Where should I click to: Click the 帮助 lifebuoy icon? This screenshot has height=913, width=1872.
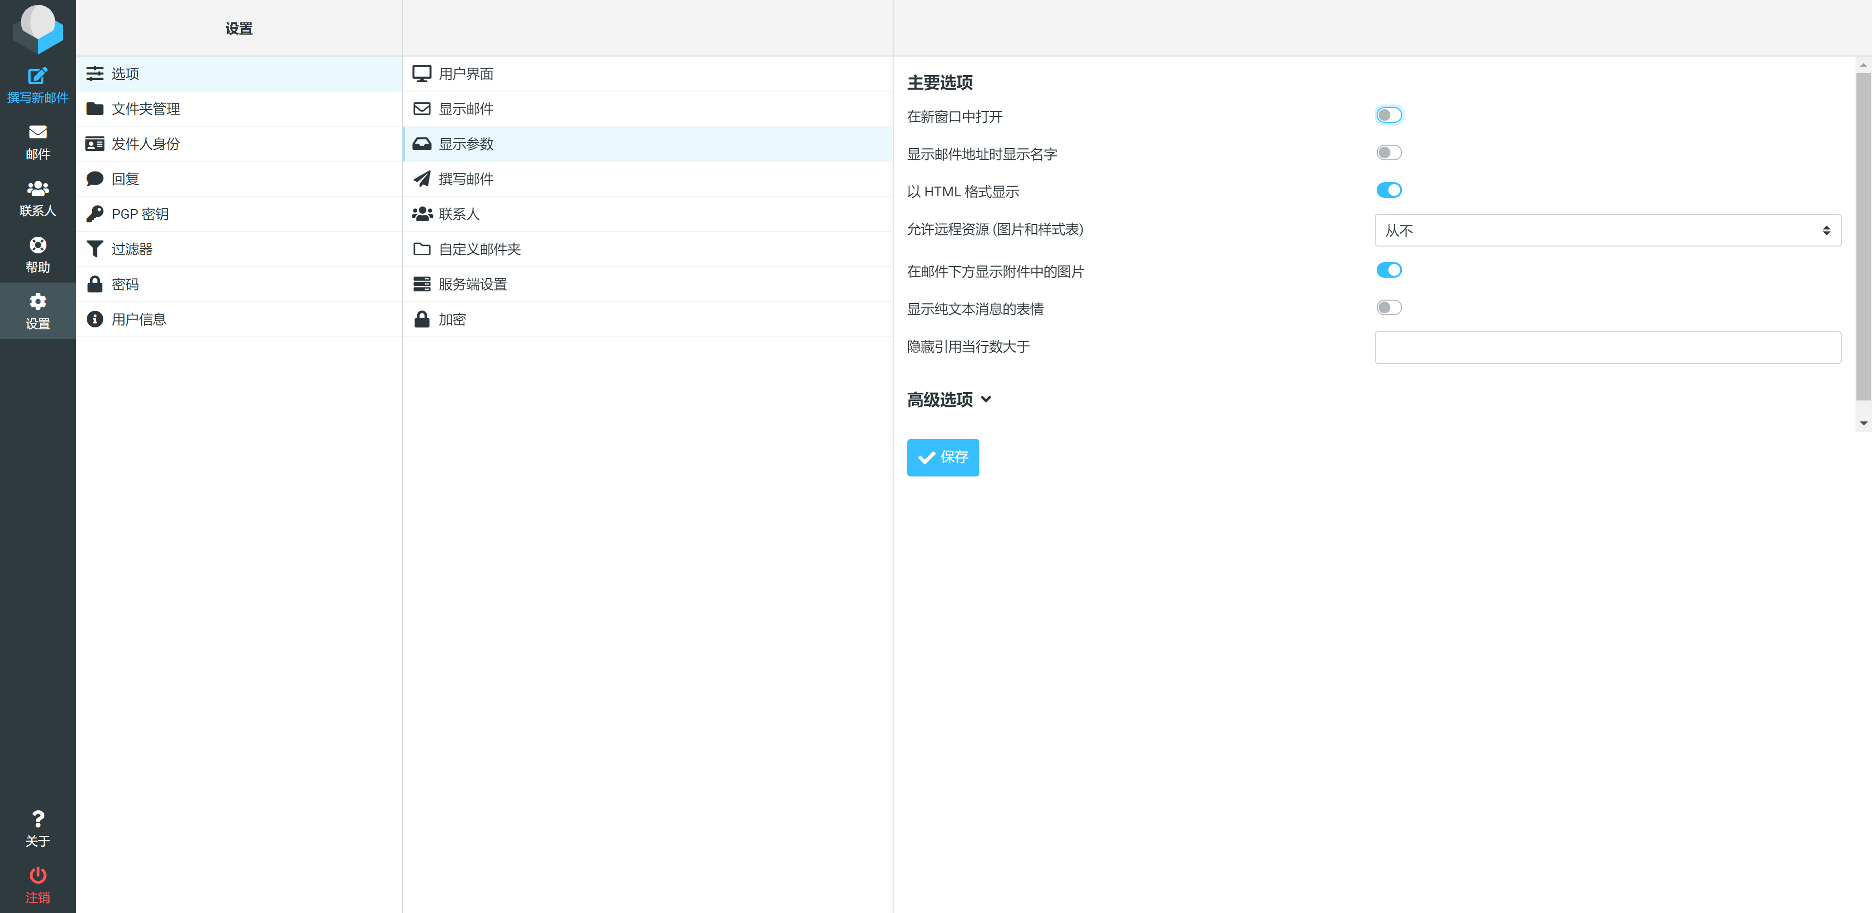click(x=38, y=245)
